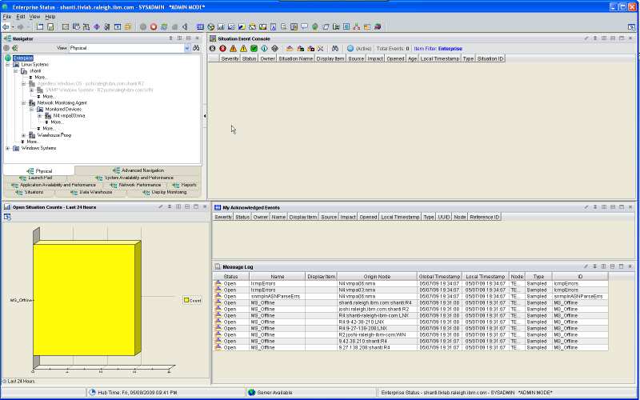
Task: Click the table view icon in main toolbar
Action: tap(200, 27)
